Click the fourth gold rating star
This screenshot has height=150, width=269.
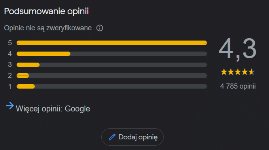pos(244,72)
